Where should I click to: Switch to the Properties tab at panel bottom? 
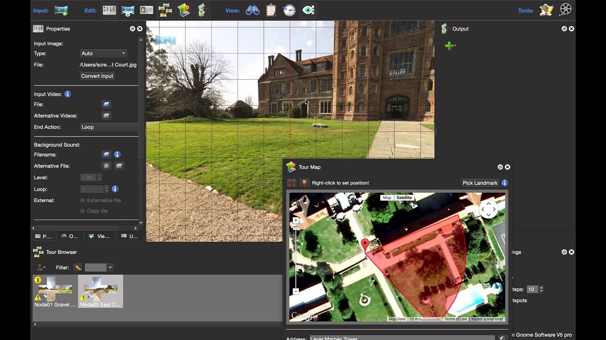[x=43, y=236]
